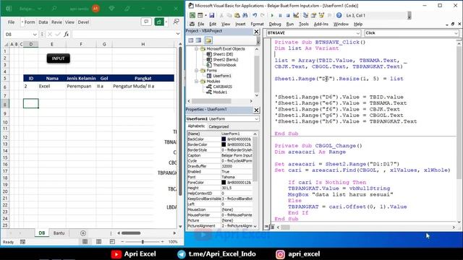Open the Click procedure dropdown
This screenshot has width=463, height=260.
point(456,33)
